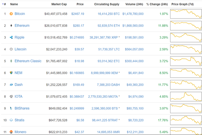This screenshot has height=135, width=202.
Task: Open Litecoin 7d price graph
Action: [186, 49]
